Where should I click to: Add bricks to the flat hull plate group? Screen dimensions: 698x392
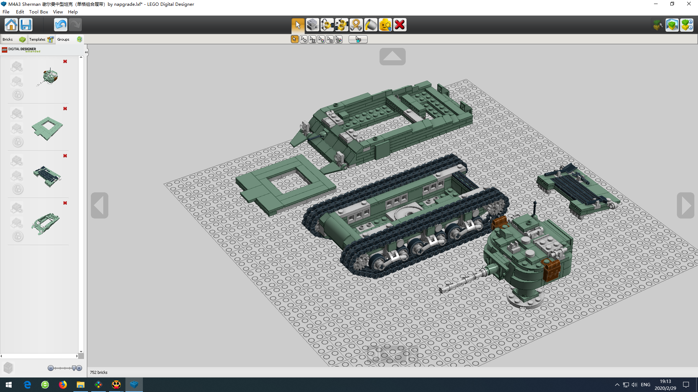[17, 114]
